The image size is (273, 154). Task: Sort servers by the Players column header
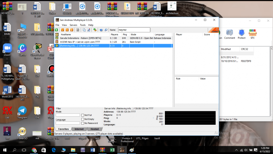[115, 34]
